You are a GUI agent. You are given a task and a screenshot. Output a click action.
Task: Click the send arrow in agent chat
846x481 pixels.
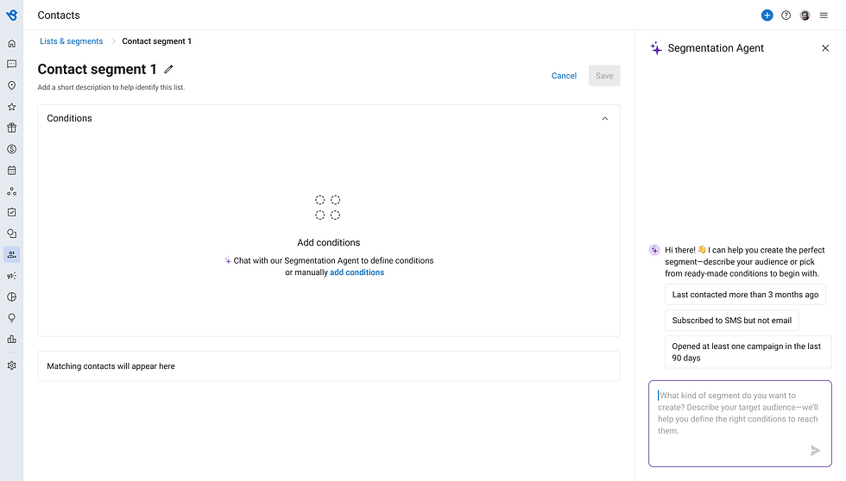tap(815, 450)
